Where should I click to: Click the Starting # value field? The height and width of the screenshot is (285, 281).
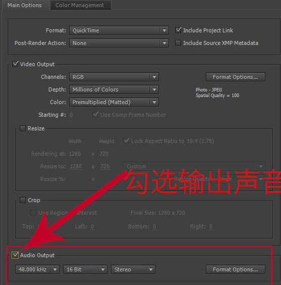(71, 115)
